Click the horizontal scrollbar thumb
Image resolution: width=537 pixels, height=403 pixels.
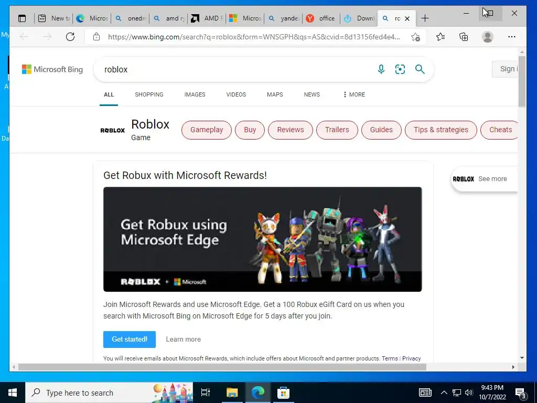click(222, 367)
